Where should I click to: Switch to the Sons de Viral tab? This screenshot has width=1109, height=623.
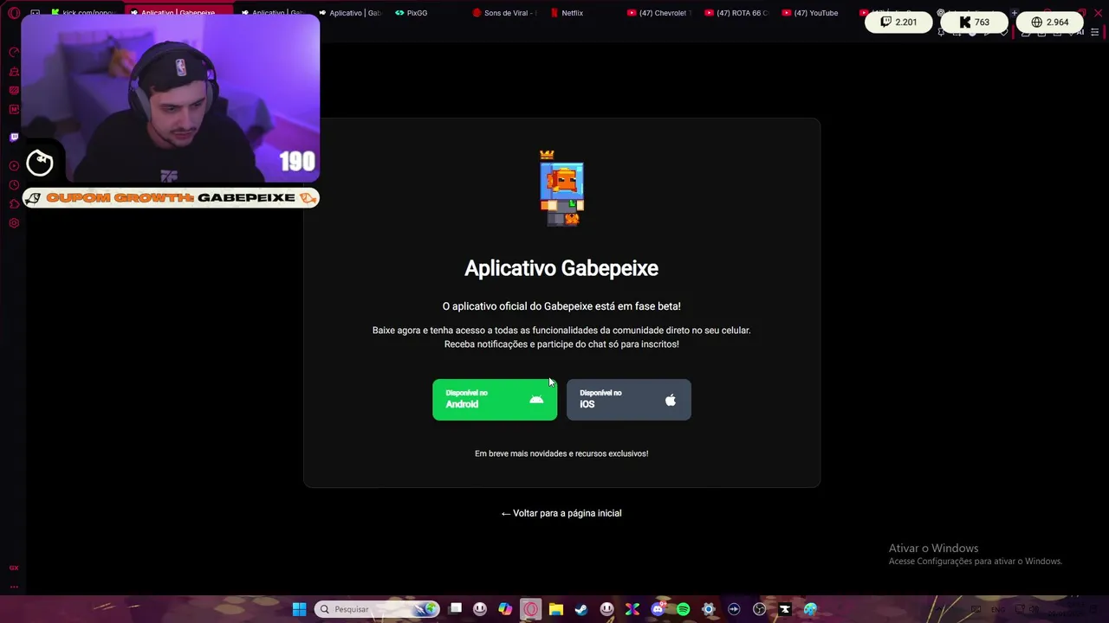click(505, 13)
